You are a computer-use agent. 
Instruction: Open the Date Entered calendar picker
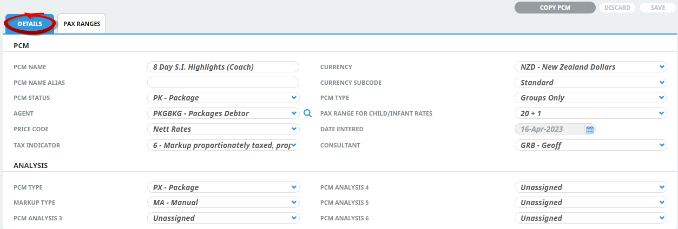tap(590, 129)
